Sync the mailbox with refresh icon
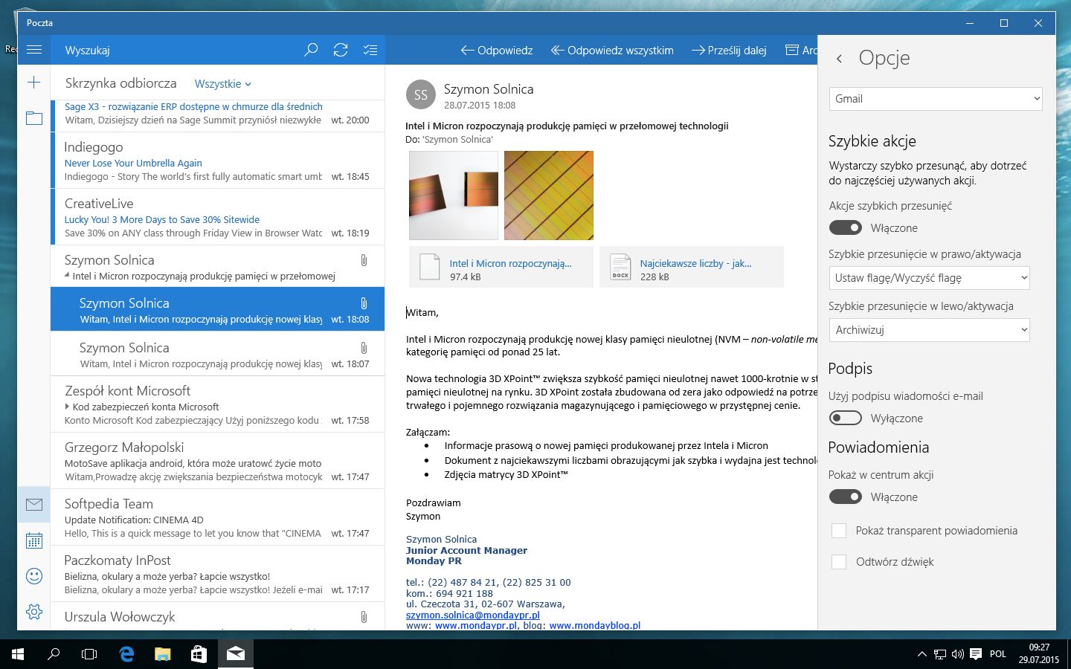1071x669 pixels. point(341,50)
